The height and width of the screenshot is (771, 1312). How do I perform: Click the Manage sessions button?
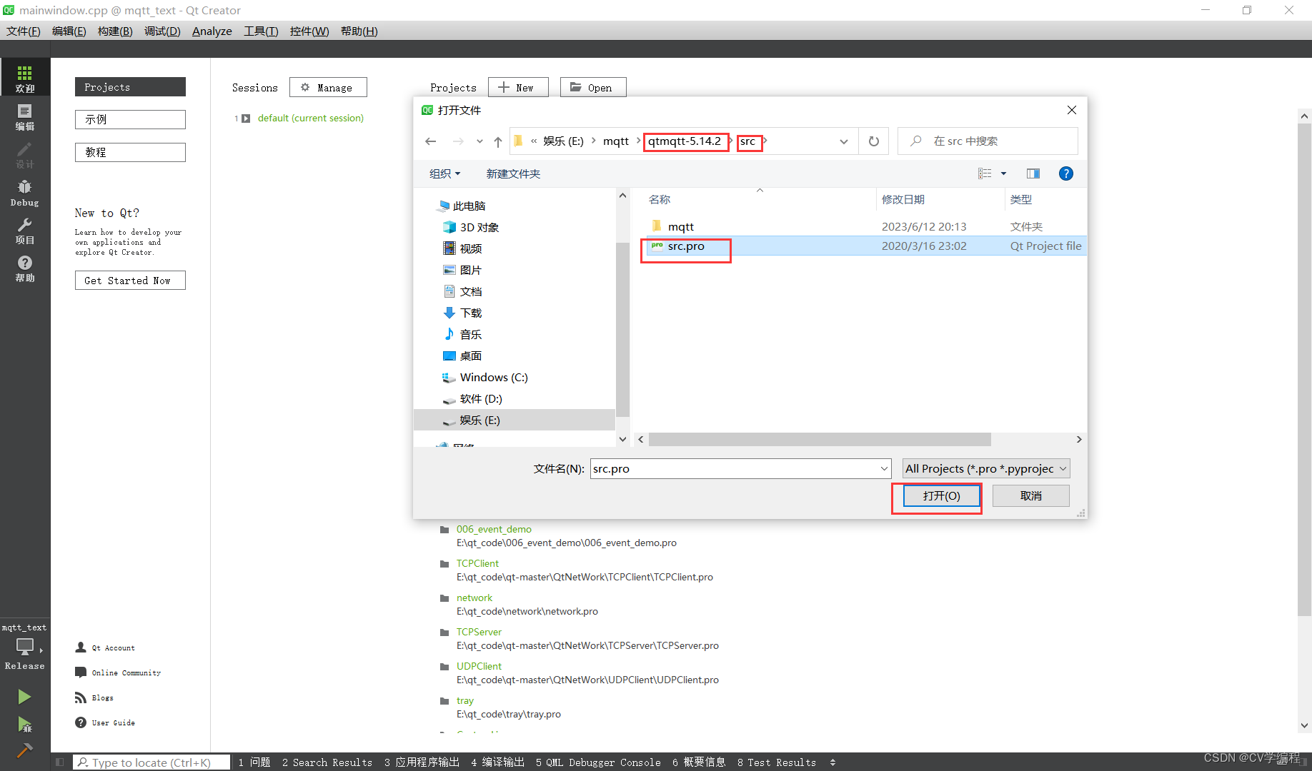pyautogui.click(x=328, y=87)
